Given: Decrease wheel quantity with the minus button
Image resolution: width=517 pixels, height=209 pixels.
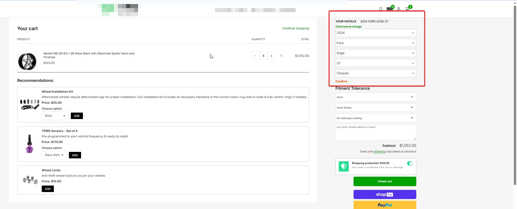Looking at the screenshot, I should point(256,56).
